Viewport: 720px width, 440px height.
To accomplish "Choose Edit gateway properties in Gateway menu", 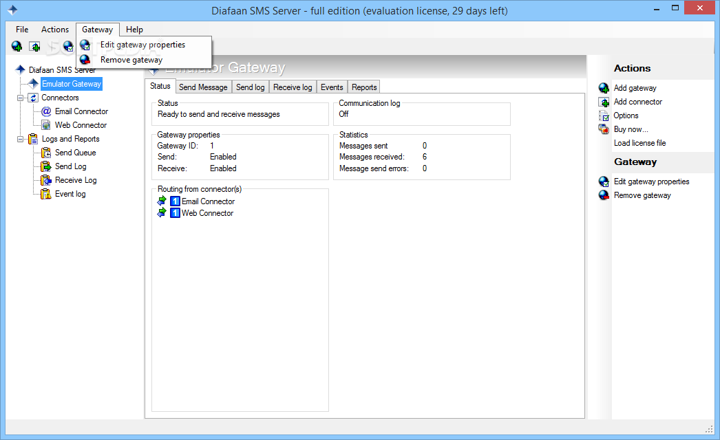I will pos(142,45).
